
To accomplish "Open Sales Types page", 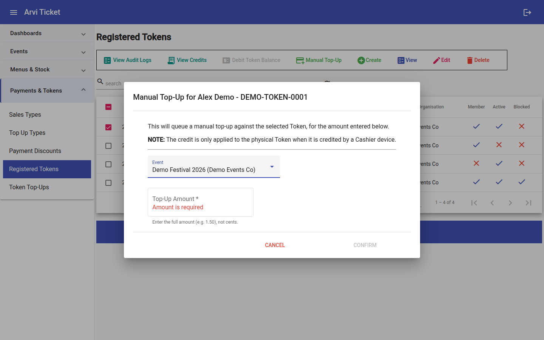I will [47, 115].
